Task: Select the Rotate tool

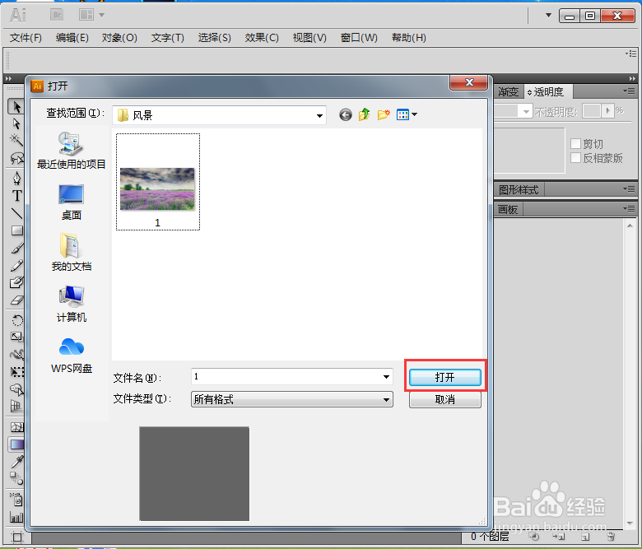Action: (16, 319)
